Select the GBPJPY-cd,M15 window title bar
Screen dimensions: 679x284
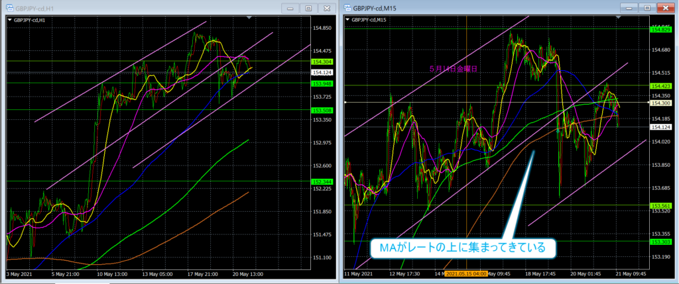coord(477,8)
